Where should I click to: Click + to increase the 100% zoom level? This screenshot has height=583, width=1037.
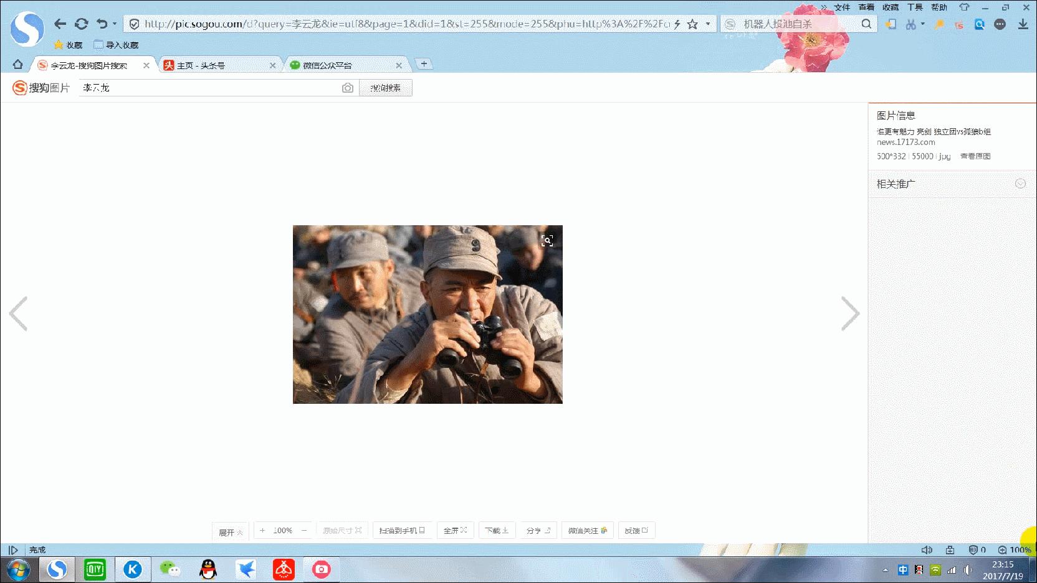tap(262, 530)
